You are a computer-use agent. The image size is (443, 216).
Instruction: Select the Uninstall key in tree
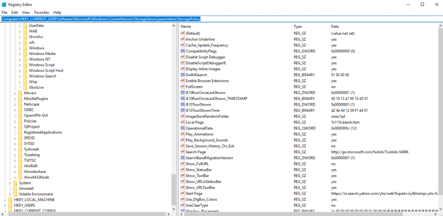26,189
